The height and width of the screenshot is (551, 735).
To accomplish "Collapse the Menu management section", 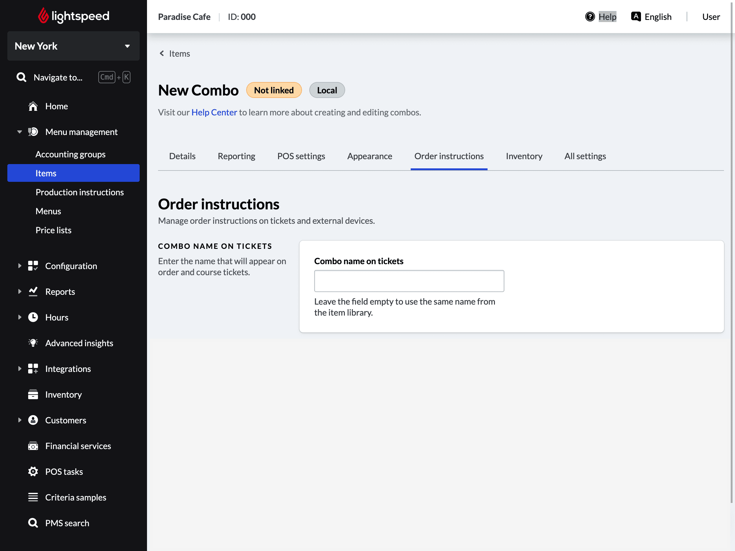I will [x=19, y=132].
